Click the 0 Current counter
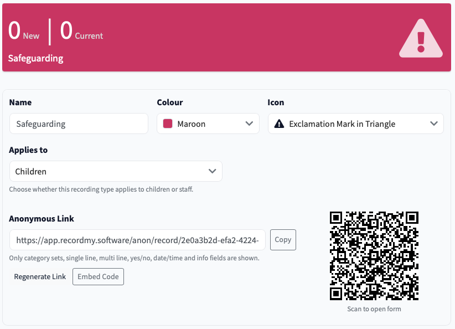 (81, 30)
